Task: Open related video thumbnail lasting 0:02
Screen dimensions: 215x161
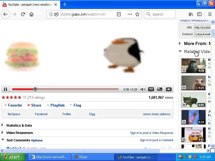Action: (193, 135)
